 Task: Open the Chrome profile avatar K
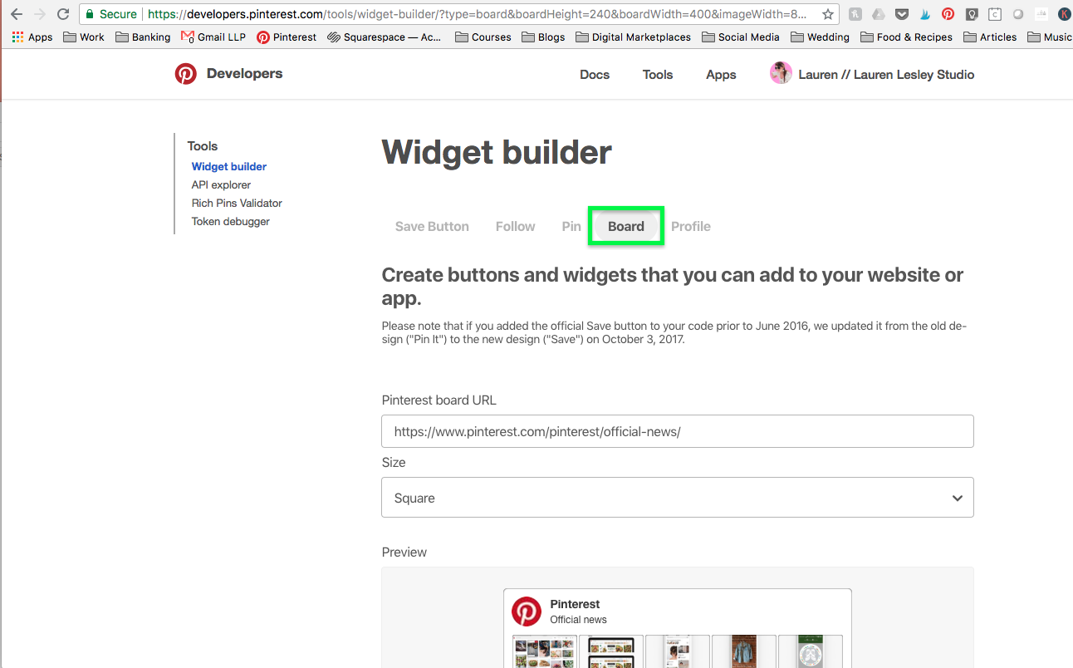[x=1064, y=14]
